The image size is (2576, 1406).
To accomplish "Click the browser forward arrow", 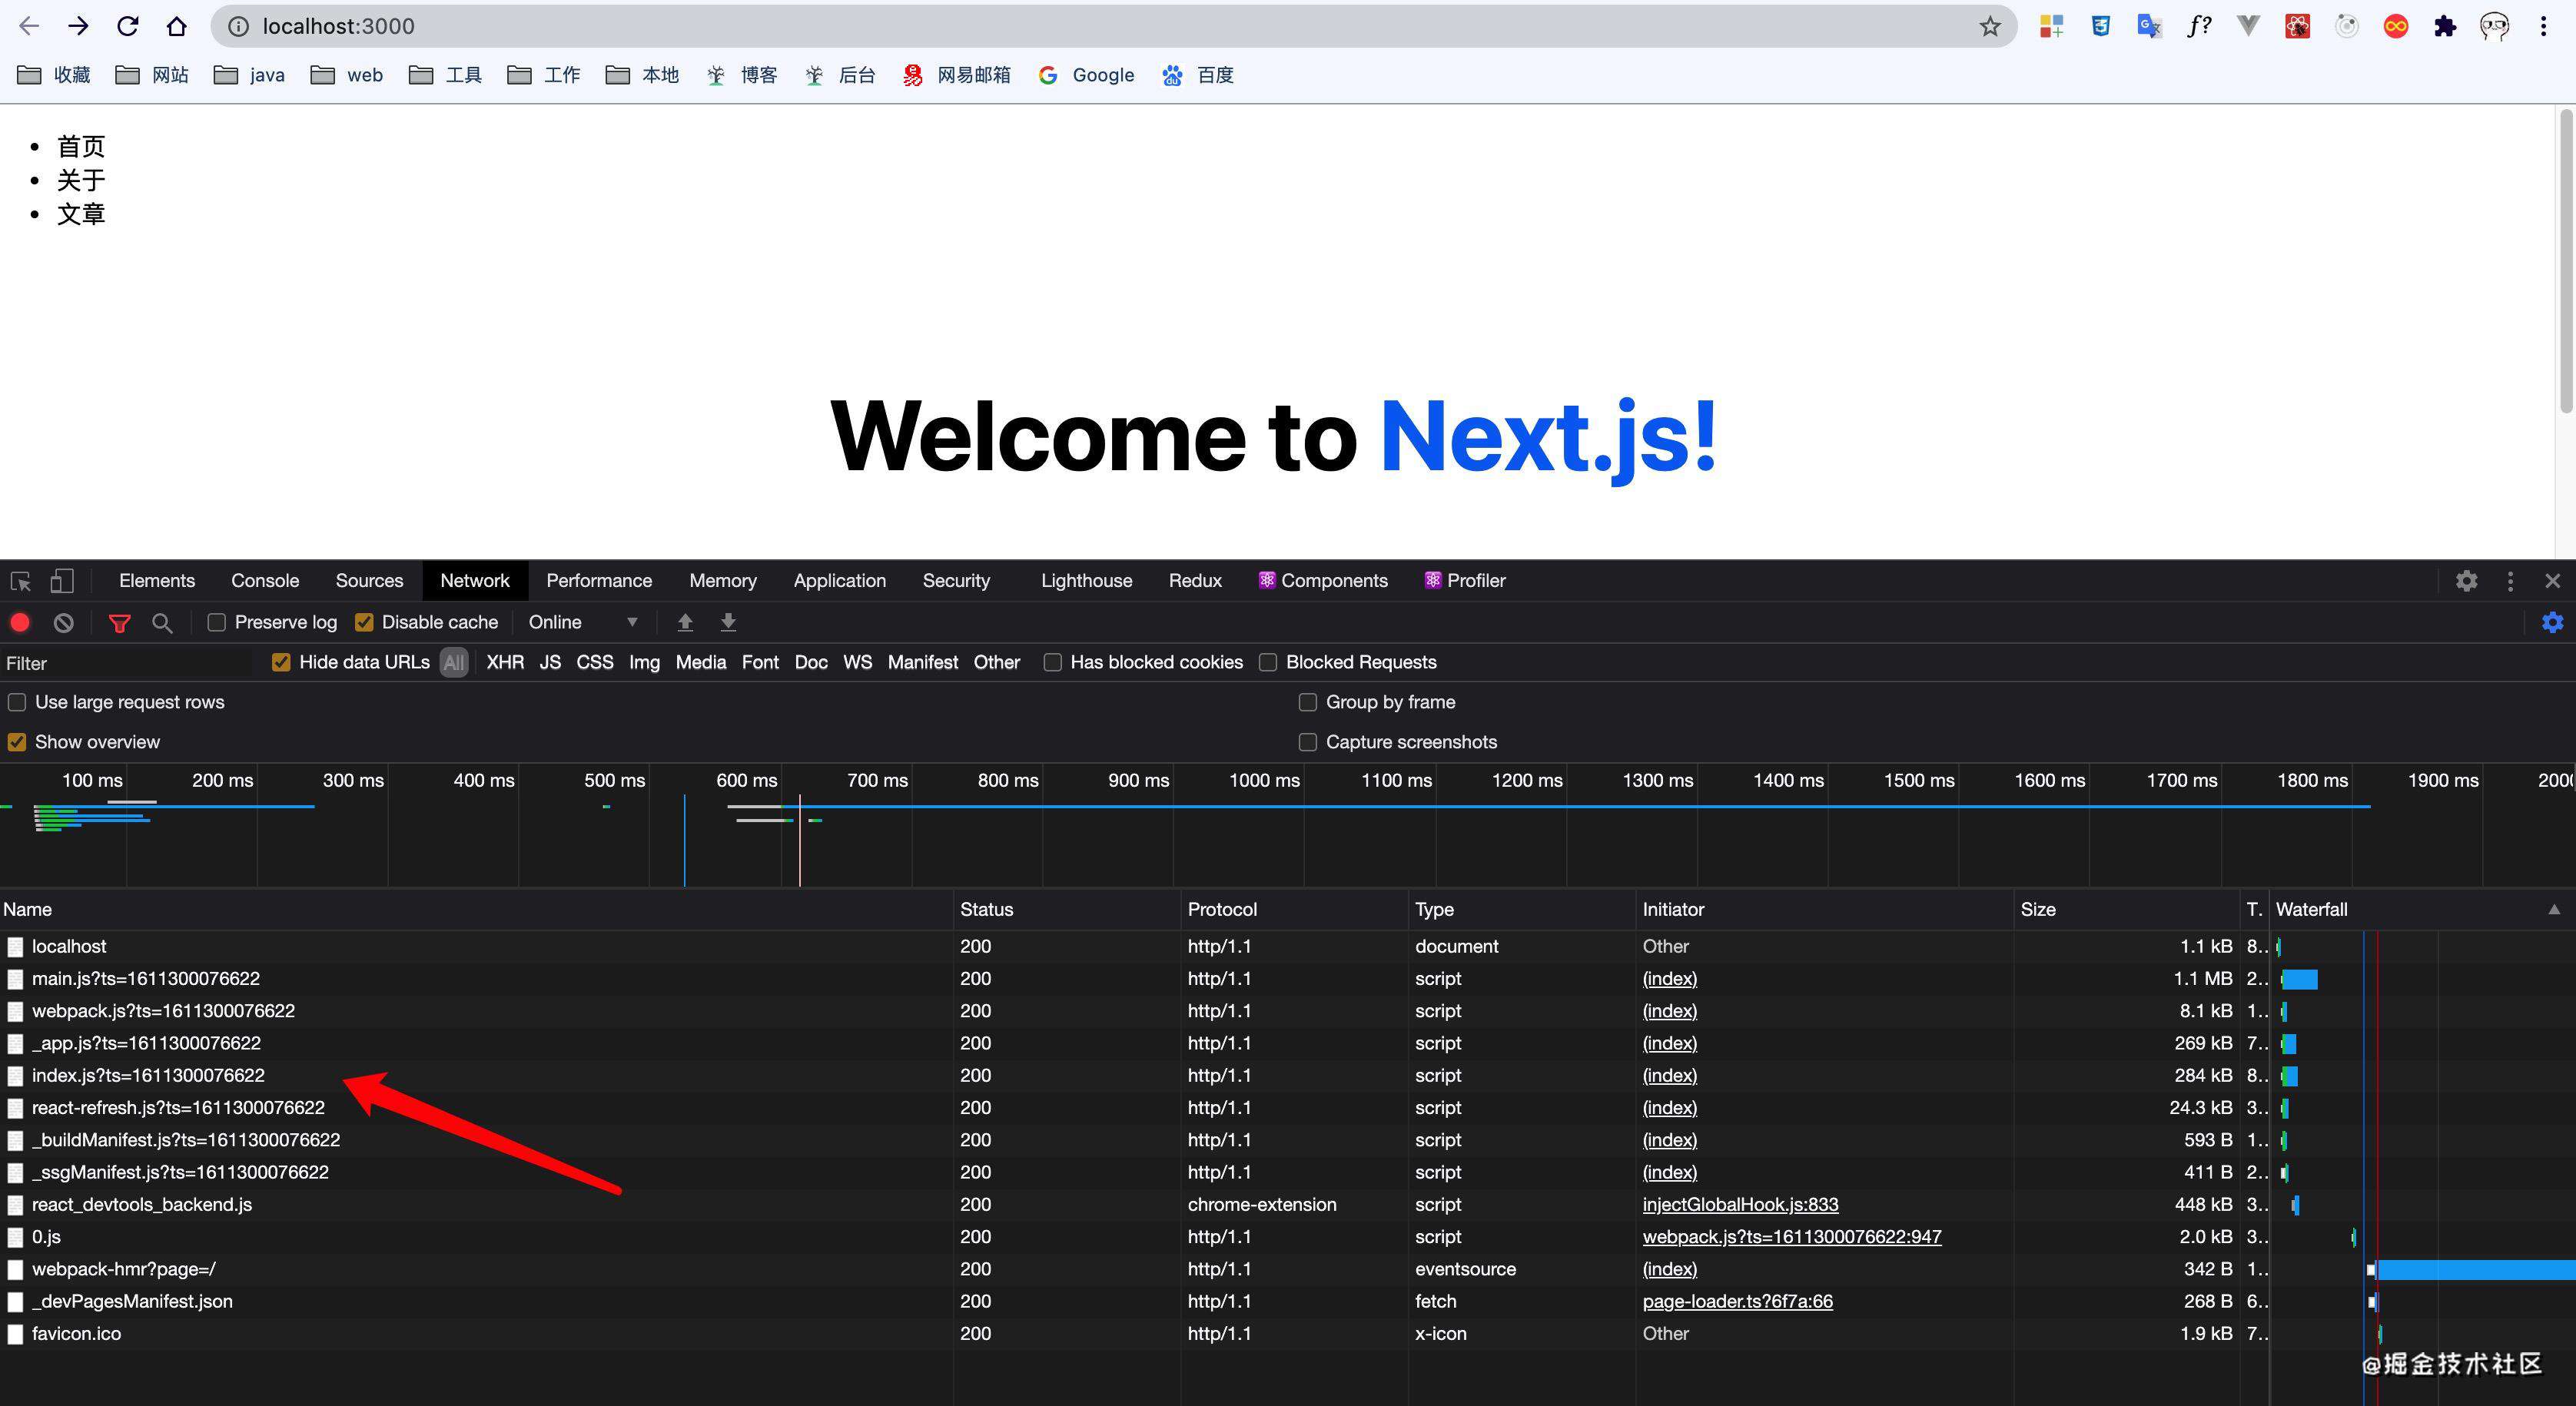I will [78, 26].
